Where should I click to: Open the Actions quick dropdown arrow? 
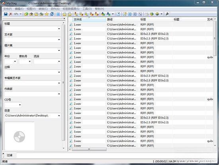point(113,14)
